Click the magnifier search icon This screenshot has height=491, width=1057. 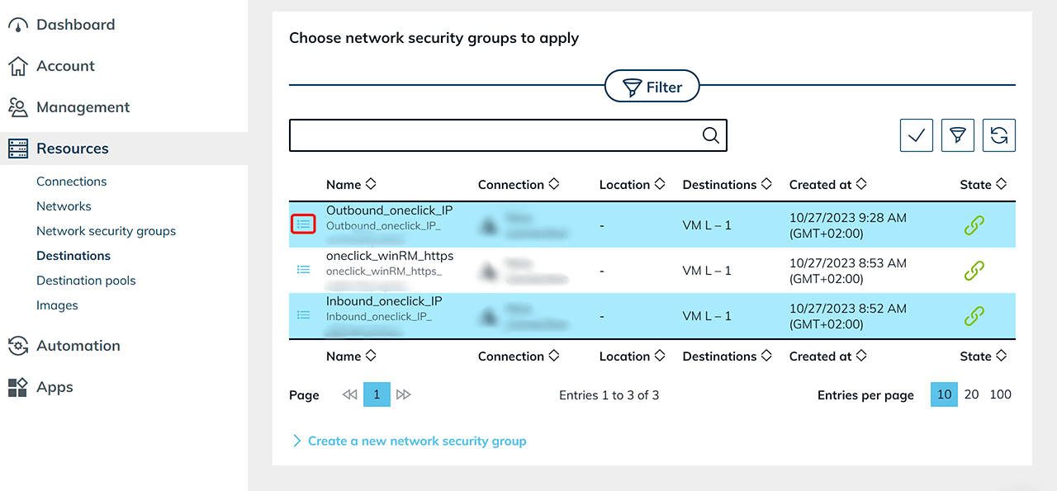point(710,136)
